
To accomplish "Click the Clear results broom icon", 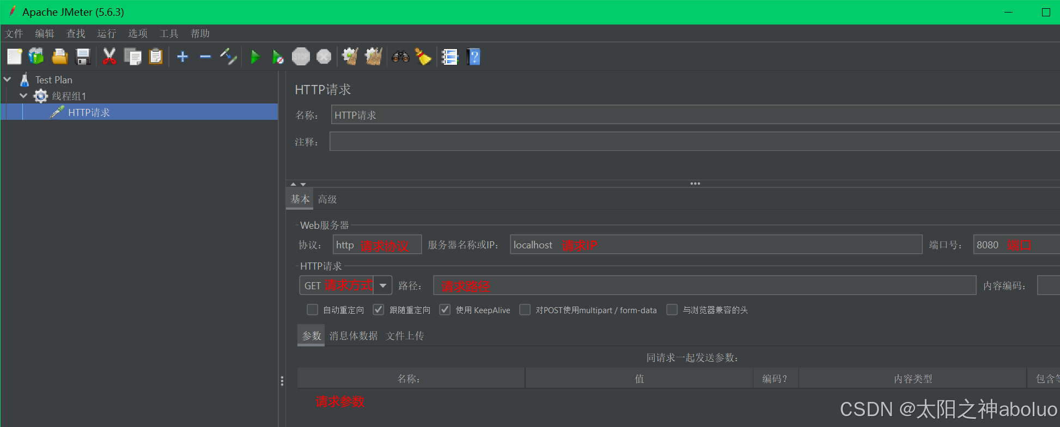I will click(x=350, y=57).
